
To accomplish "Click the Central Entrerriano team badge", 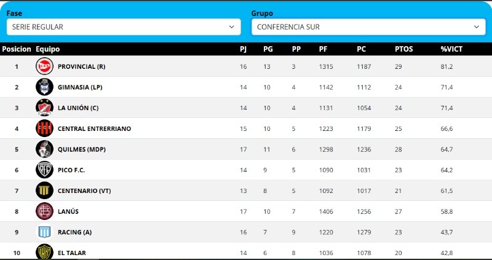I will click(44, 128).
